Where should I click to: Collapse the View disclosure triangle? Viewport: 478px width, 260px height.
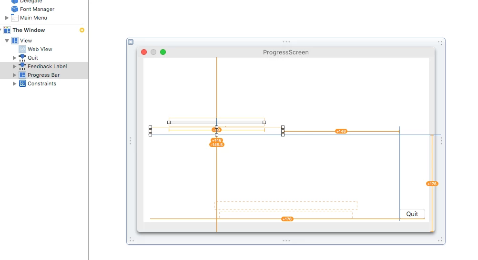(7, 41)
